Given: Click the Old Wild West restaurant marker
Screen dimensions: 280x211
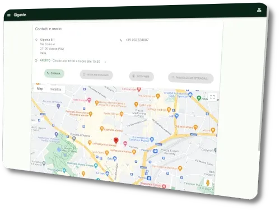Looking at the screenshot, I should pos(195,128).
